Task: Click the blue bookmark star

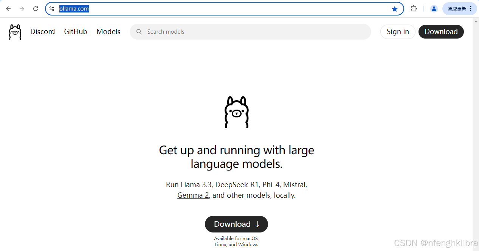Action: [395, 9]
